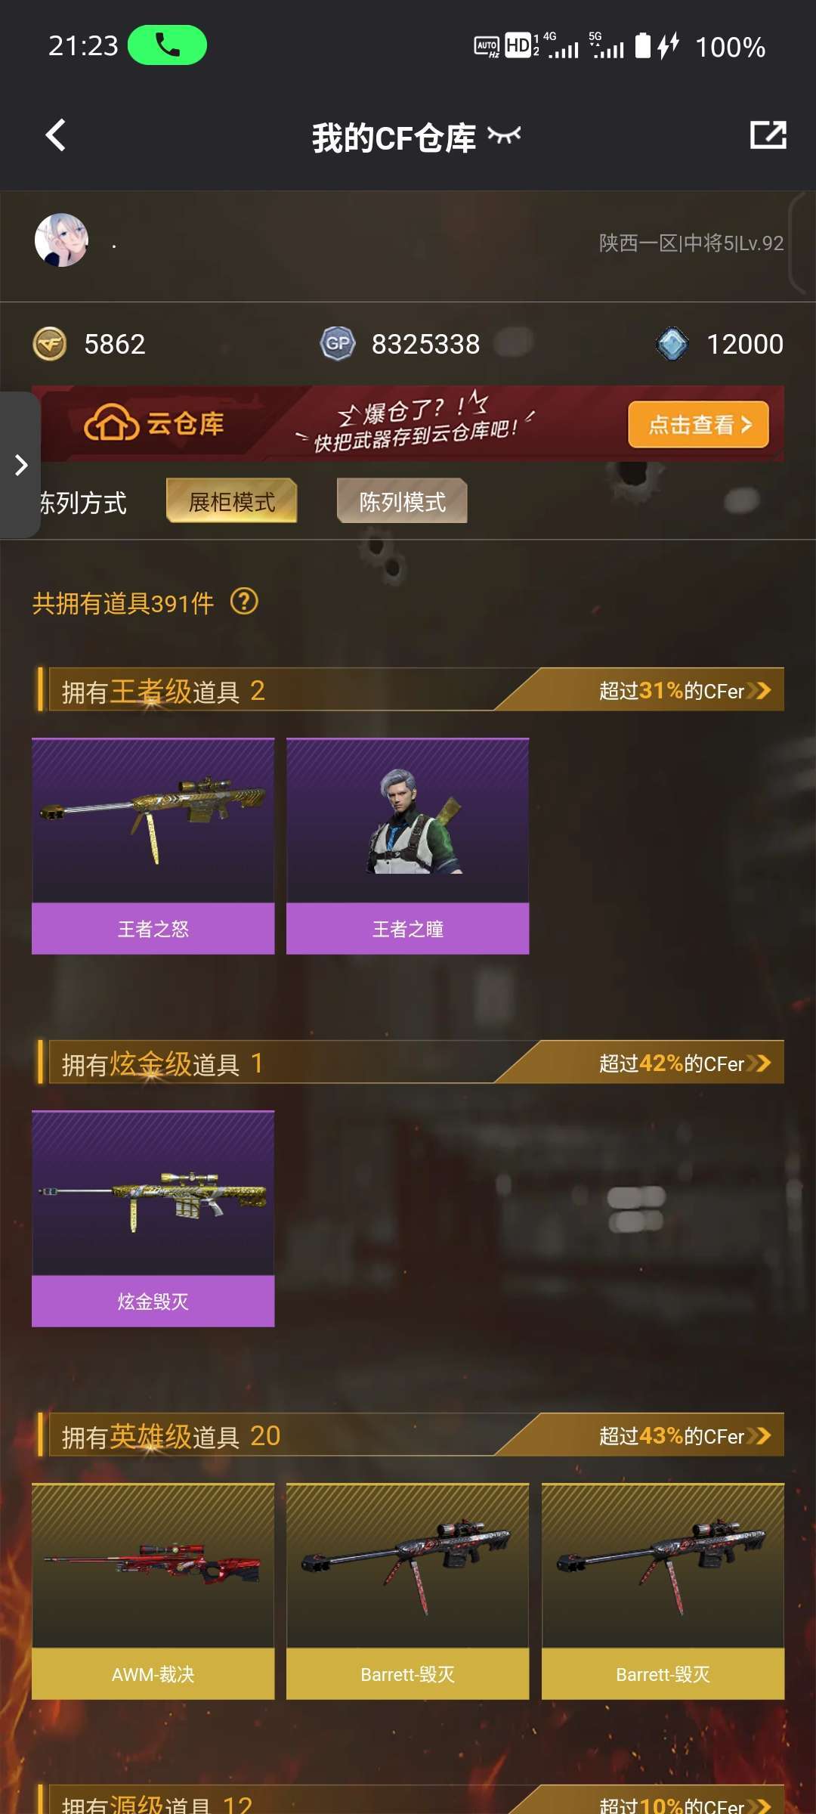Toggle the closed-eye visibility icon in title
The width and height of the screenshot is (816, 1814).
[x=504, y=136]
